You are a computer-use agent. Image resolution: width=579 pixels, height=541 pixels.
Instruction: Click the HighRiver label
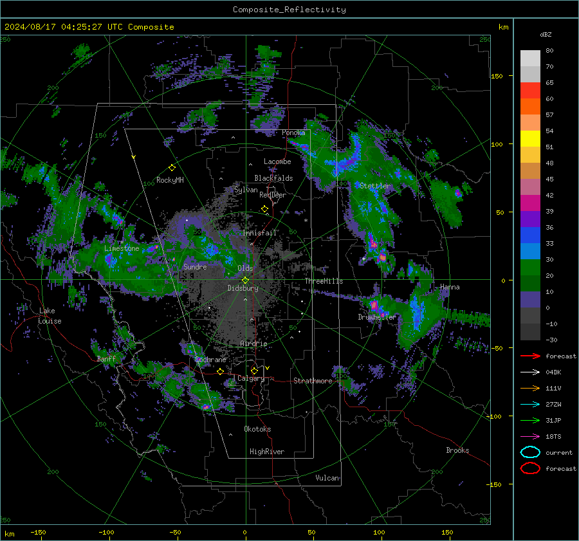point(267,452)
